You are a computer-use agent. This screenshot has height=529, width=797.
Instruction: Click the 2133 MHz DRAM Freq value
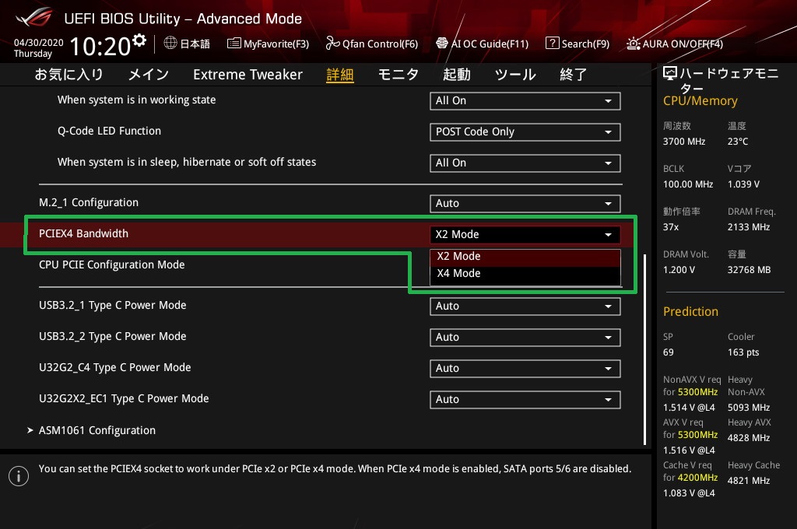pyautogui.click(x=748, y=227)
